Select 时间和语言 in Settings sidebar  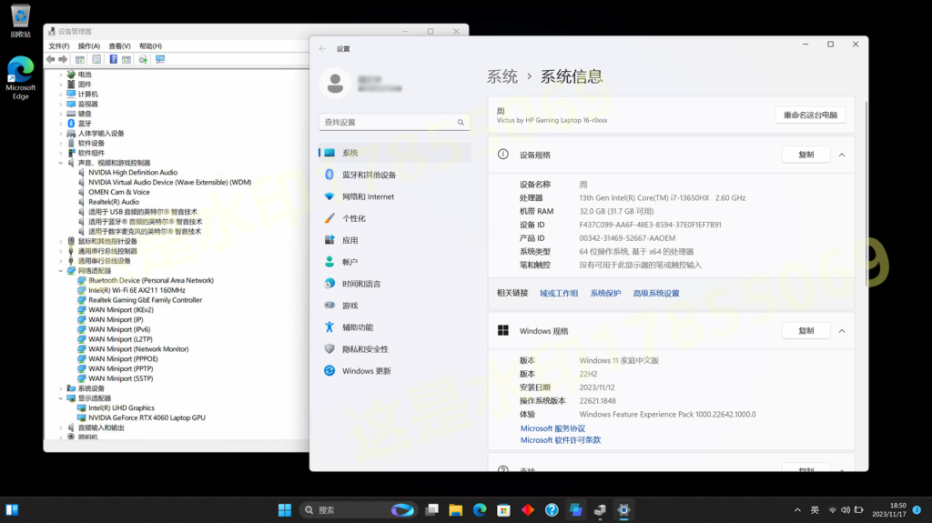[395, 284]
